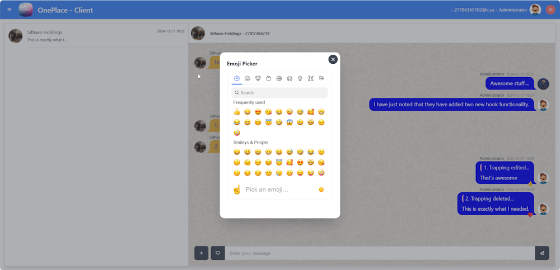Close the Emoji Picker dialog

coord(333,60)
